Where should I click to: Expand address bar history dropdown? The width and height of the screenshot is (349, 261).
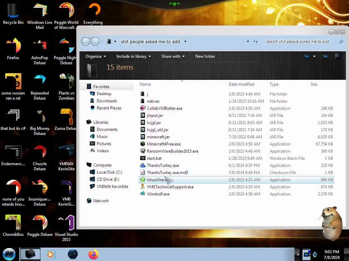pos(248,41)
